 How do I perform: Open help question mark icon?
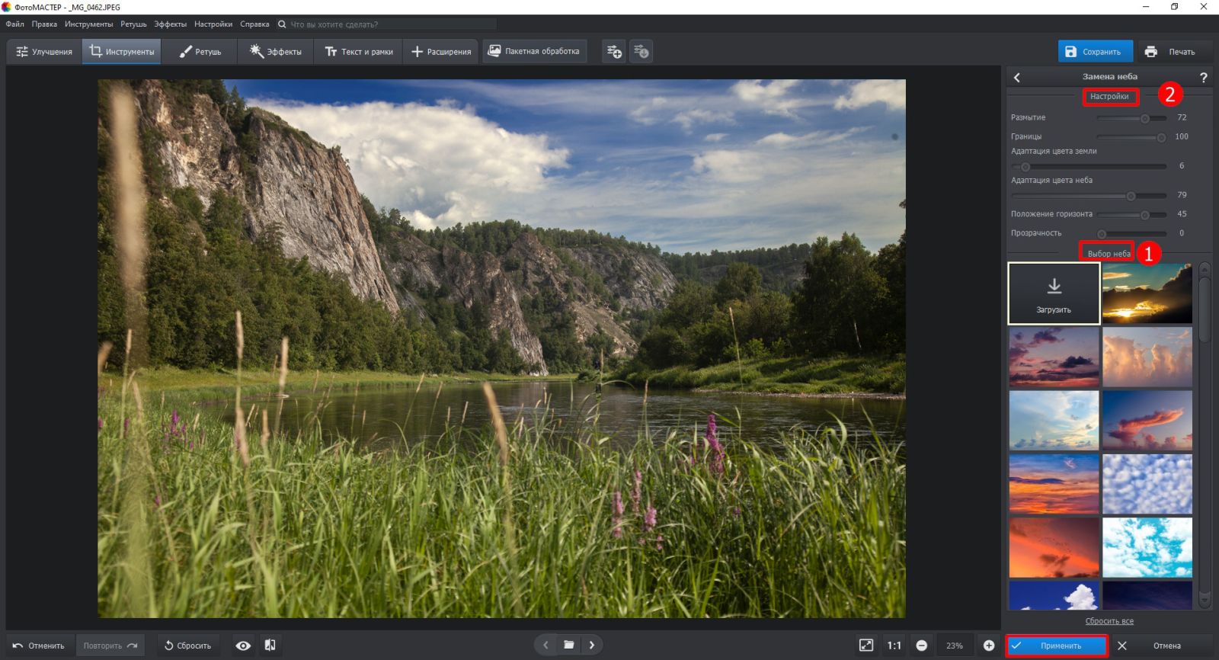coord(1203,77)
